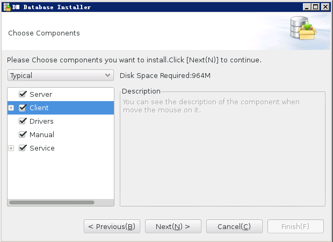
Task: Maximize the installer window
Action: (316, 7)
